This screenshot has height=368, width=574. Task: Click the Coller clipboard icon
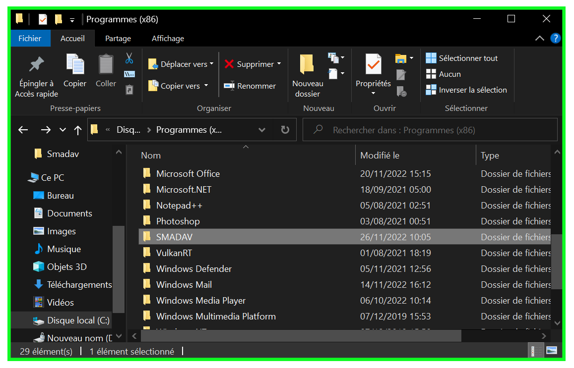pyautogui.click(x=106, y=64)
